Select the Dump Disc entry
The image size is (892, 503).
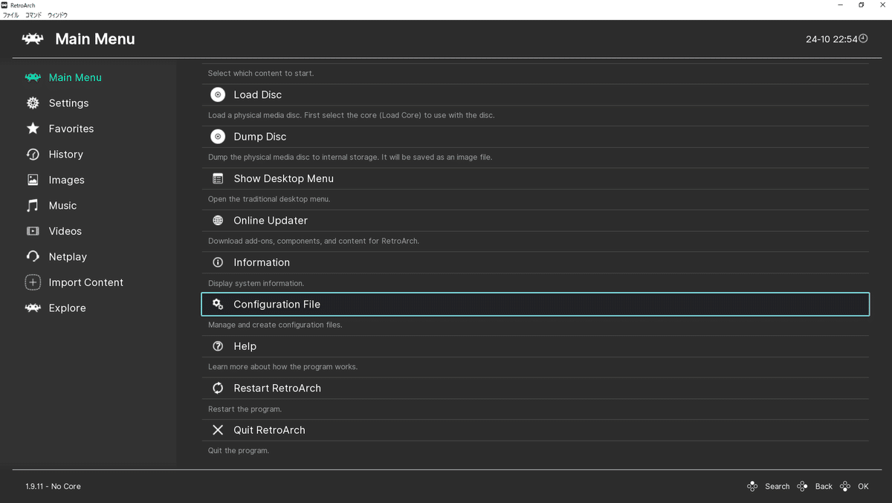pos(535,137)
